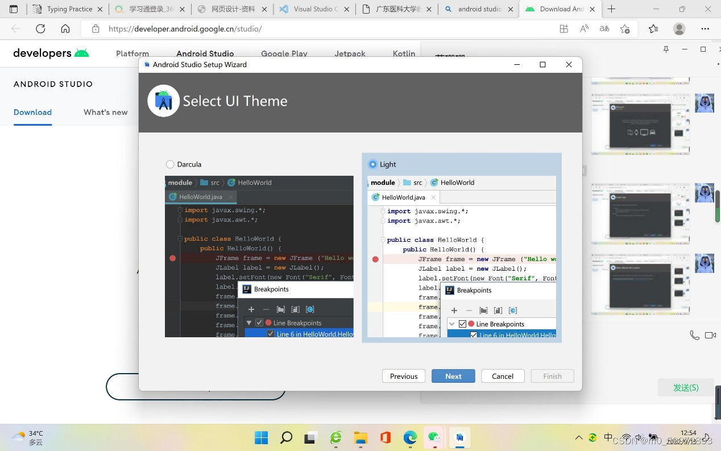
Task: Click the Previous button
Action: coord(403,376)
